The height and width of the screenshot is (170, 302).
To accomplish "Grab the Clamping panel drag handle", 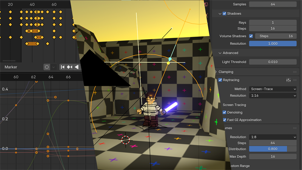I will pos(294,72).
